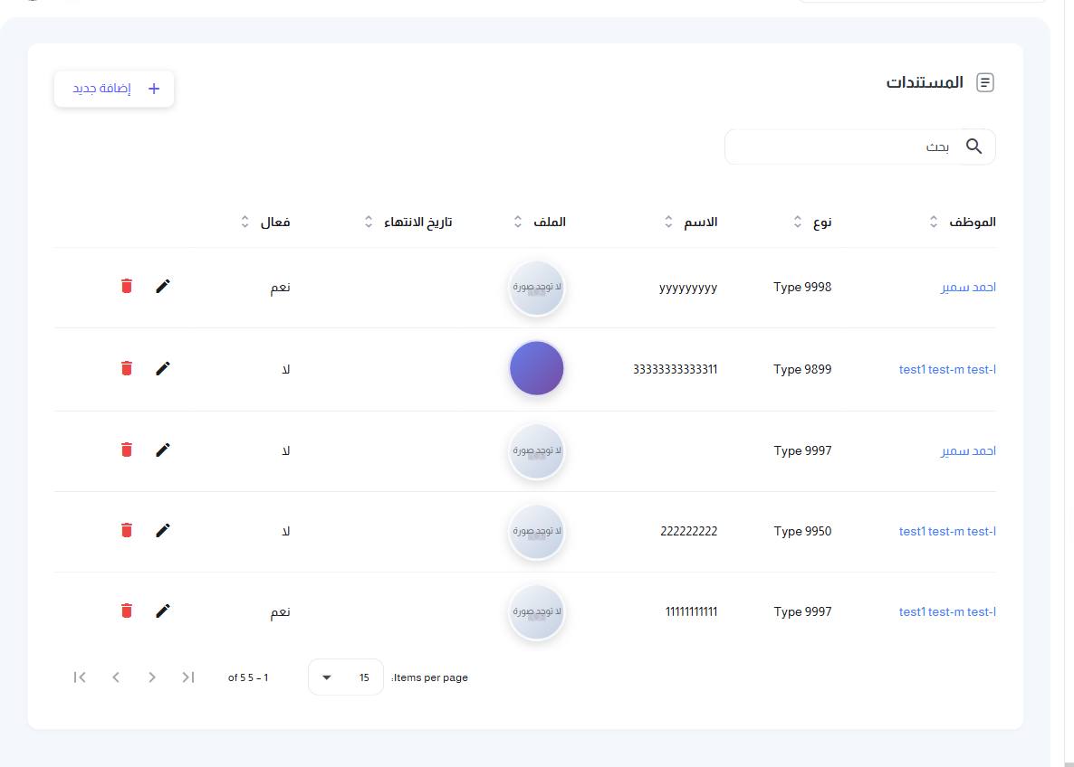Image resolution: width=1074 pixels, height=767 pixels.
Task: Click no-image thumbnail in yyyyyyyyy row
Action: pos(536,288)
